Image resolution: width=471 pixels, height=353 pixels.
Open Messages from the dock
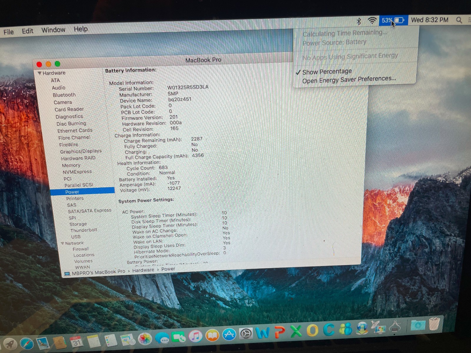pyautogui.click(x=162, y=338)
